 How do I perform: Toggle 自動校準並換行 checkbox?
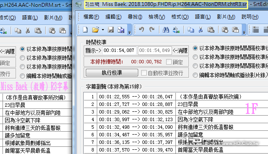click(144, 73)
